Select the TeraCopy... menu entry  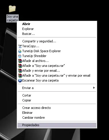click(57, 46)
